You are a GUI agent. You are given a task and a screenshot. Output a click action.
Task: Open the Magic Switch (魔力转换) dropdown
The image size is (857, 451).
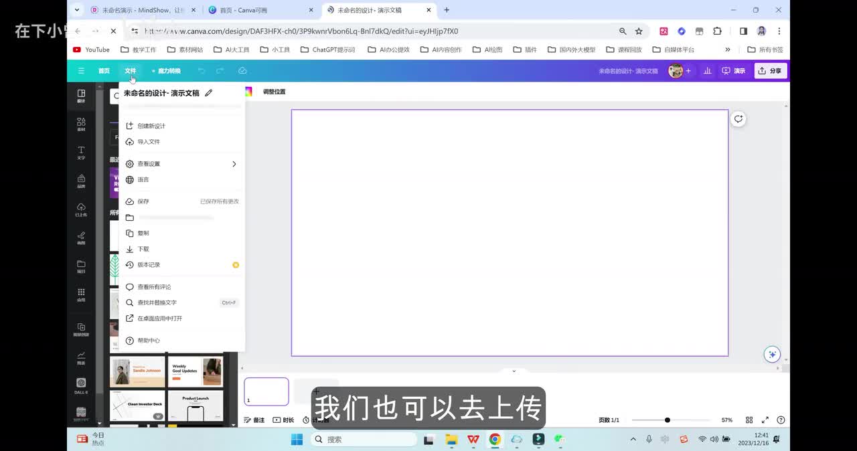166,71
